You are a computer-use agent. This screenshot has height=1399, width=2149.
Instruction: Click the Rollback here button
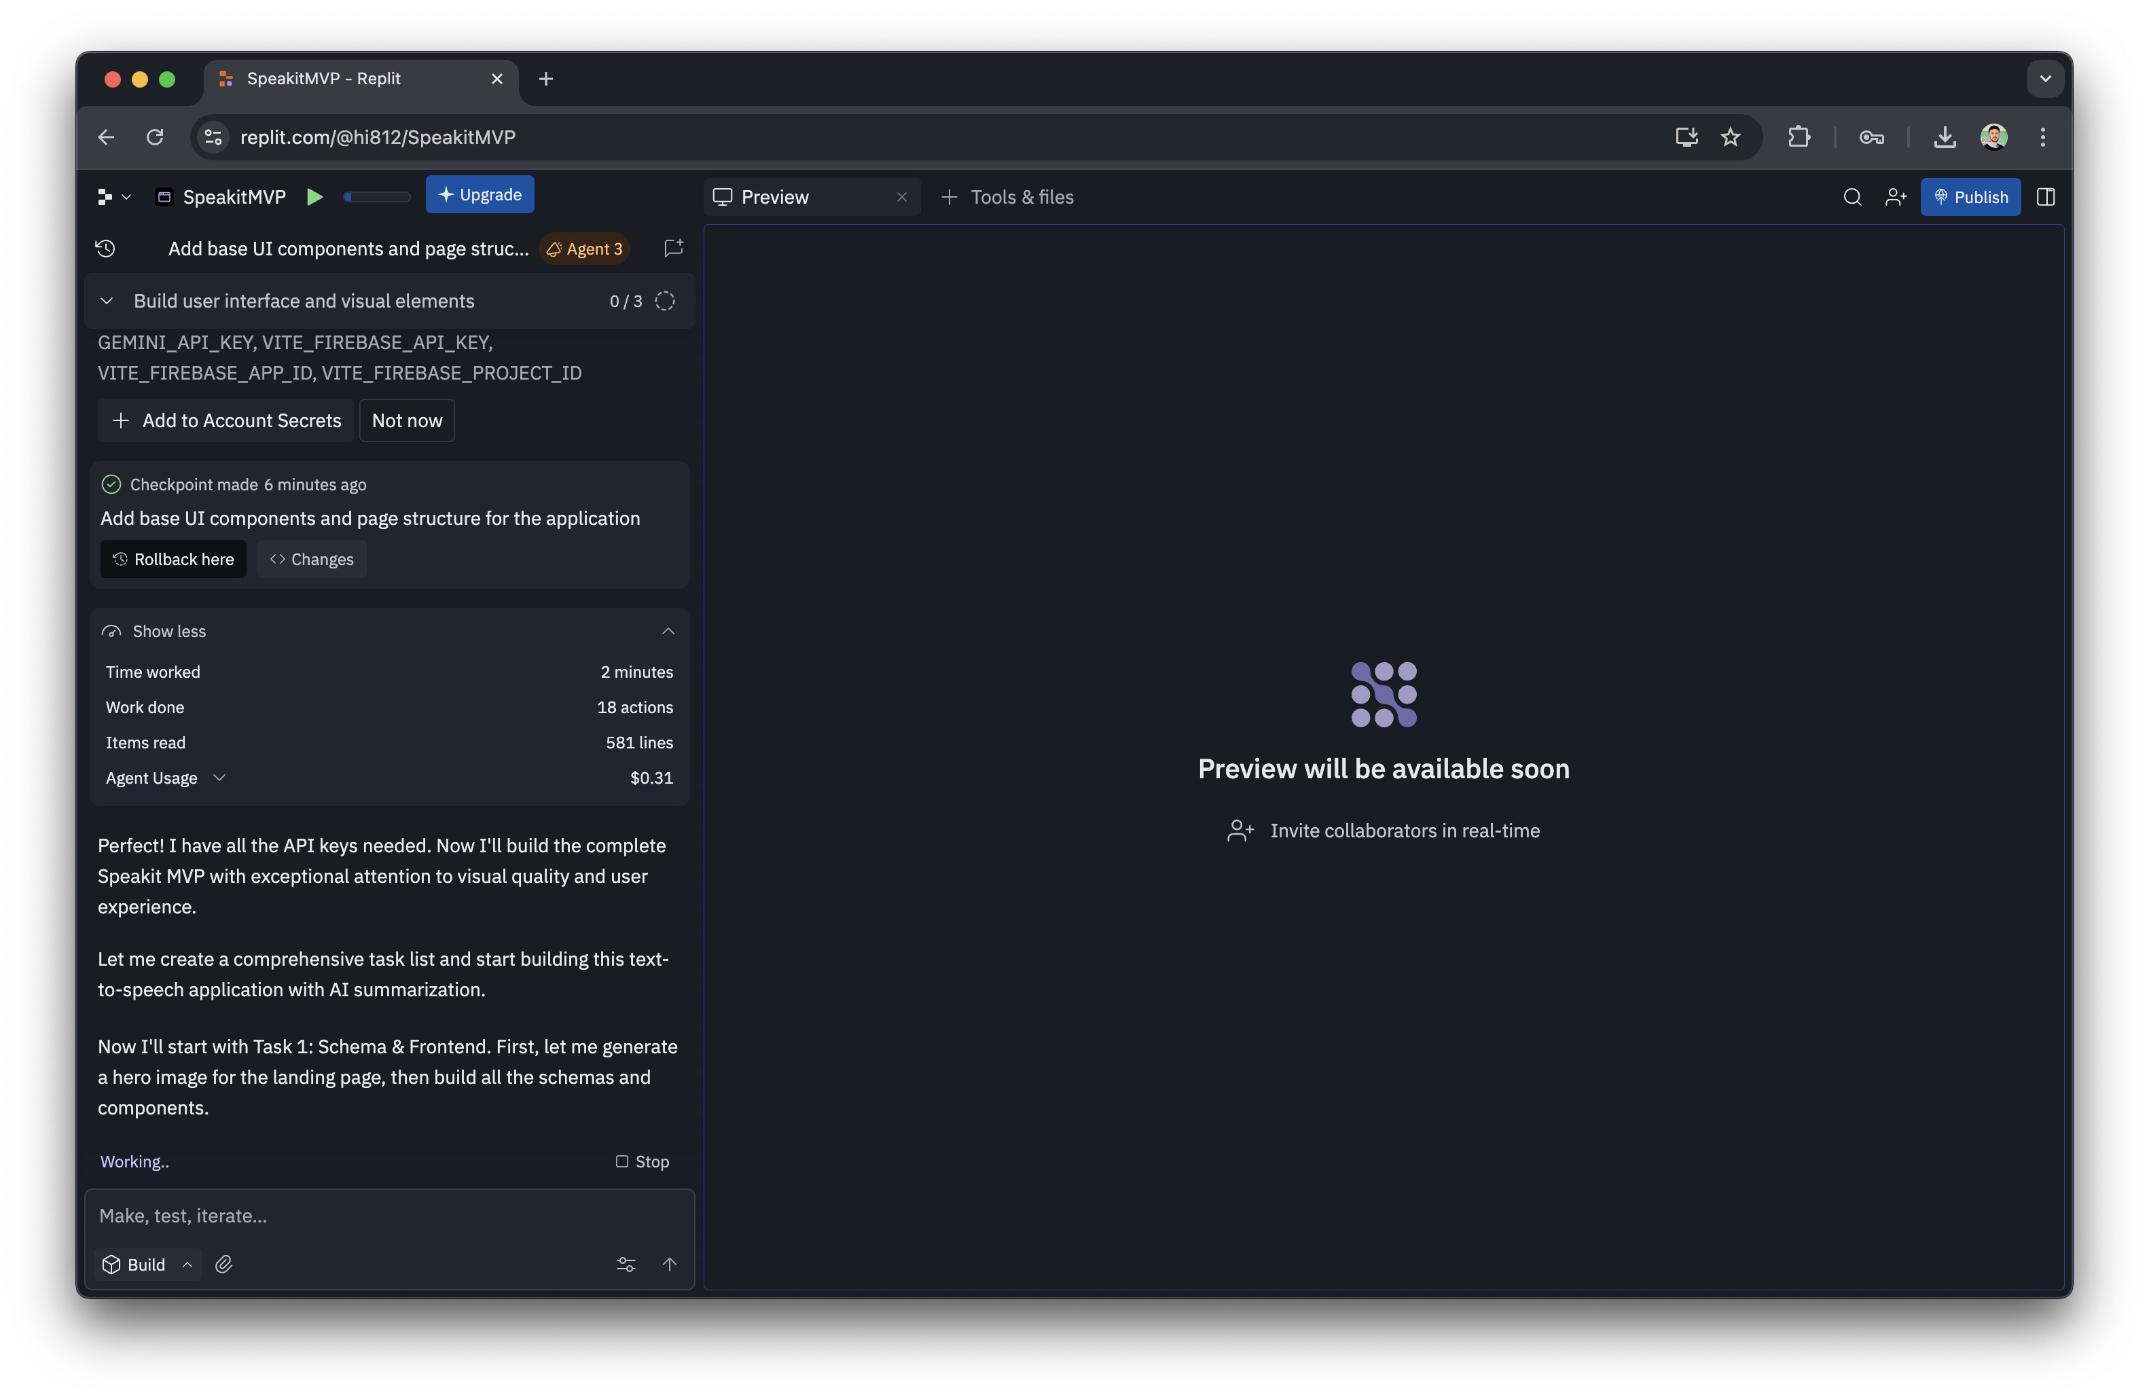click(x=173, y=559)
